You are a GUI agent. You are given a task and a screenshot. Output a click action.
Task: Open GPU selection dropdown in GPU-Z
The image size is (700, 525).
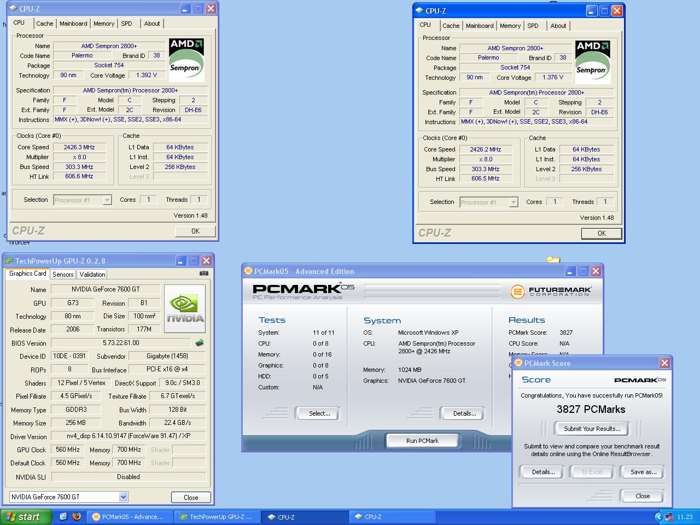click(x=69, y=497)
